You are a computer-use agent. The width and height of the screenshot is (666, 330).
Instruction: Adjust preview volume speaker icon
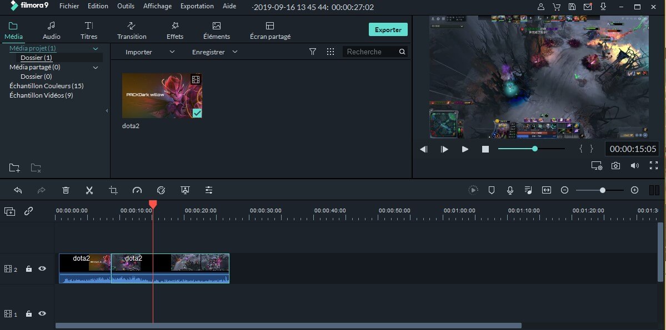pos(634,165)
